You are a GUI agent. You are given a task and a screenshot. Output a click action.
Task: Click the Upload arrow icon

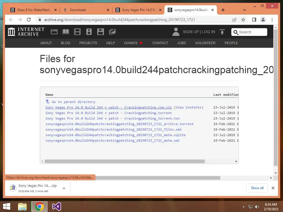222,32
